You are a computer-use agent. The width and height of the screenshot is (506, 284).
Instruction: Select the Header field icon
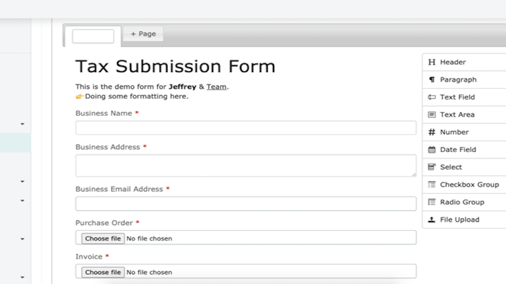[x=432, y=62]
